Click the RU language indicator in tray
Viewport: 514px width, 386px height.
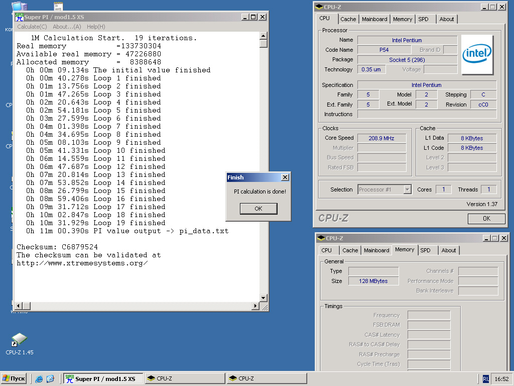[485, 379]
